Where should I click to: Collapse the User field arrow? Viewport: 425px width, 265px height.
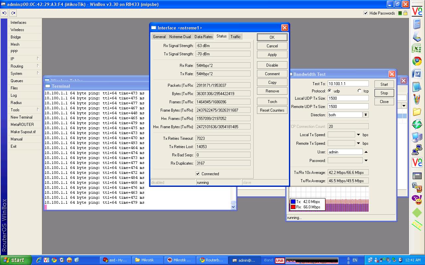(x=366, y=152)
